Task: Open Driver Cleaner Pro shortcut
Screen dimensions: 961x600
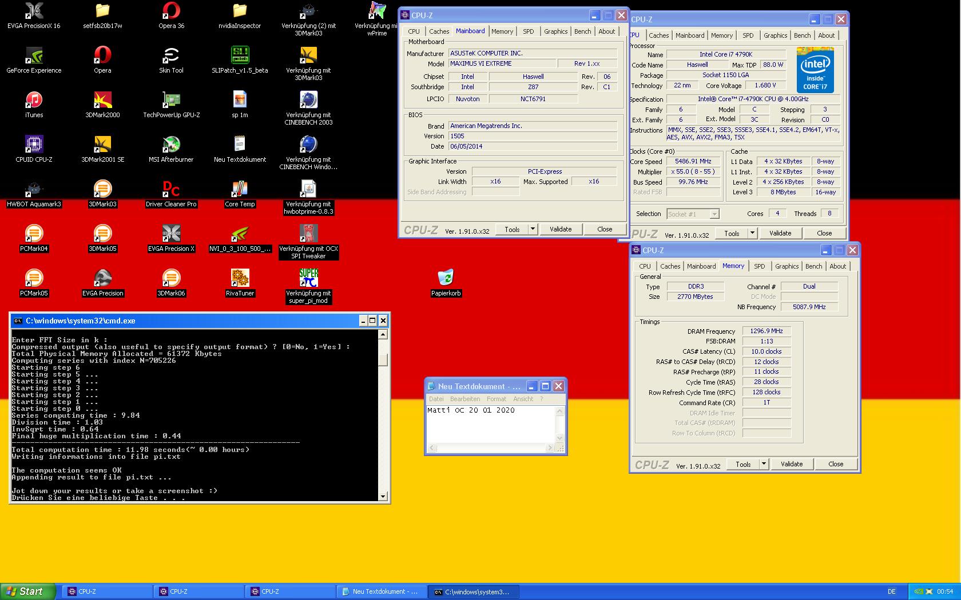Action: 171,194
